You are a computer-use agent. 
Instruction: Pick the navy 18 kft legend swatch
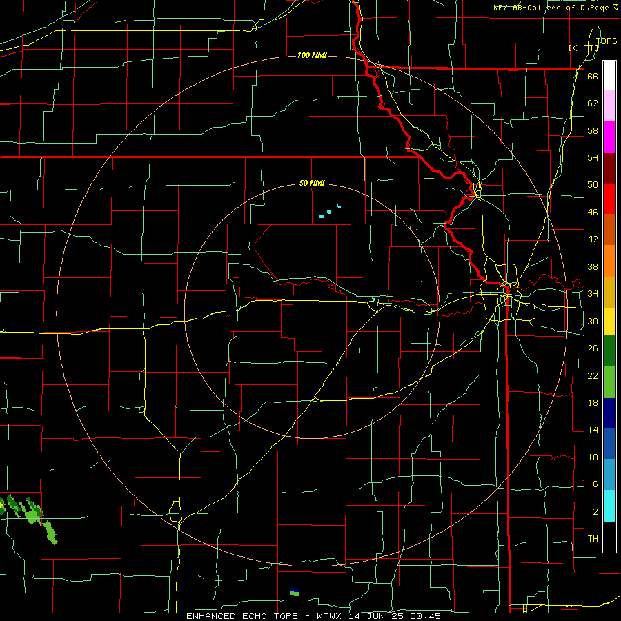[609, 413]
